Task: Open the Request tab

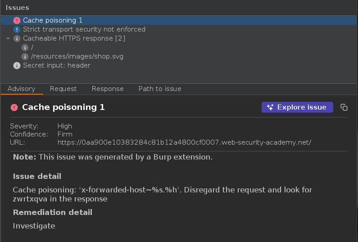Action: [x=63, y=89]
